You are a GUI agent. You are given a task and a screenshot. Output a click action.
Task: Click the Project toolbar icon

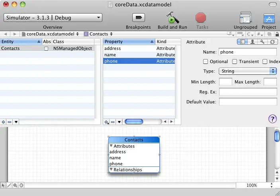[269, 18]
